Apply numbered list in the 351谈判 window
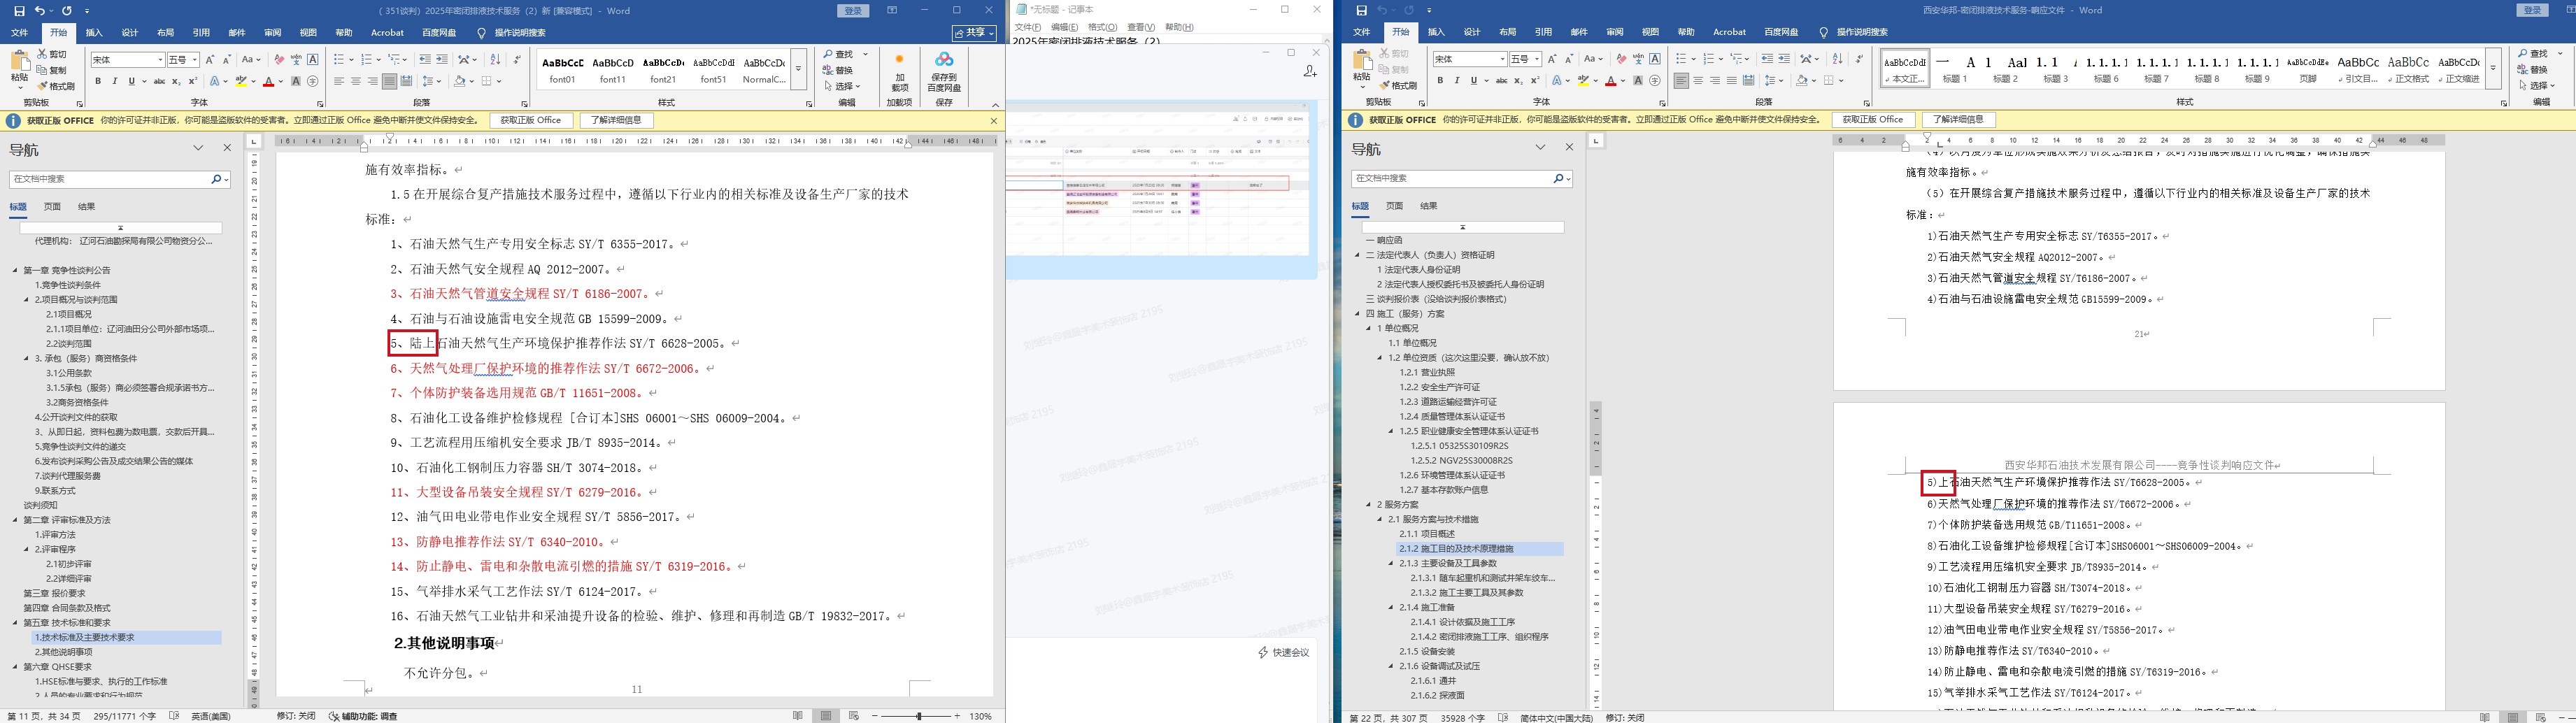Image resolution: width=2576 pixels, height=723 pixels. coord(366,60)
